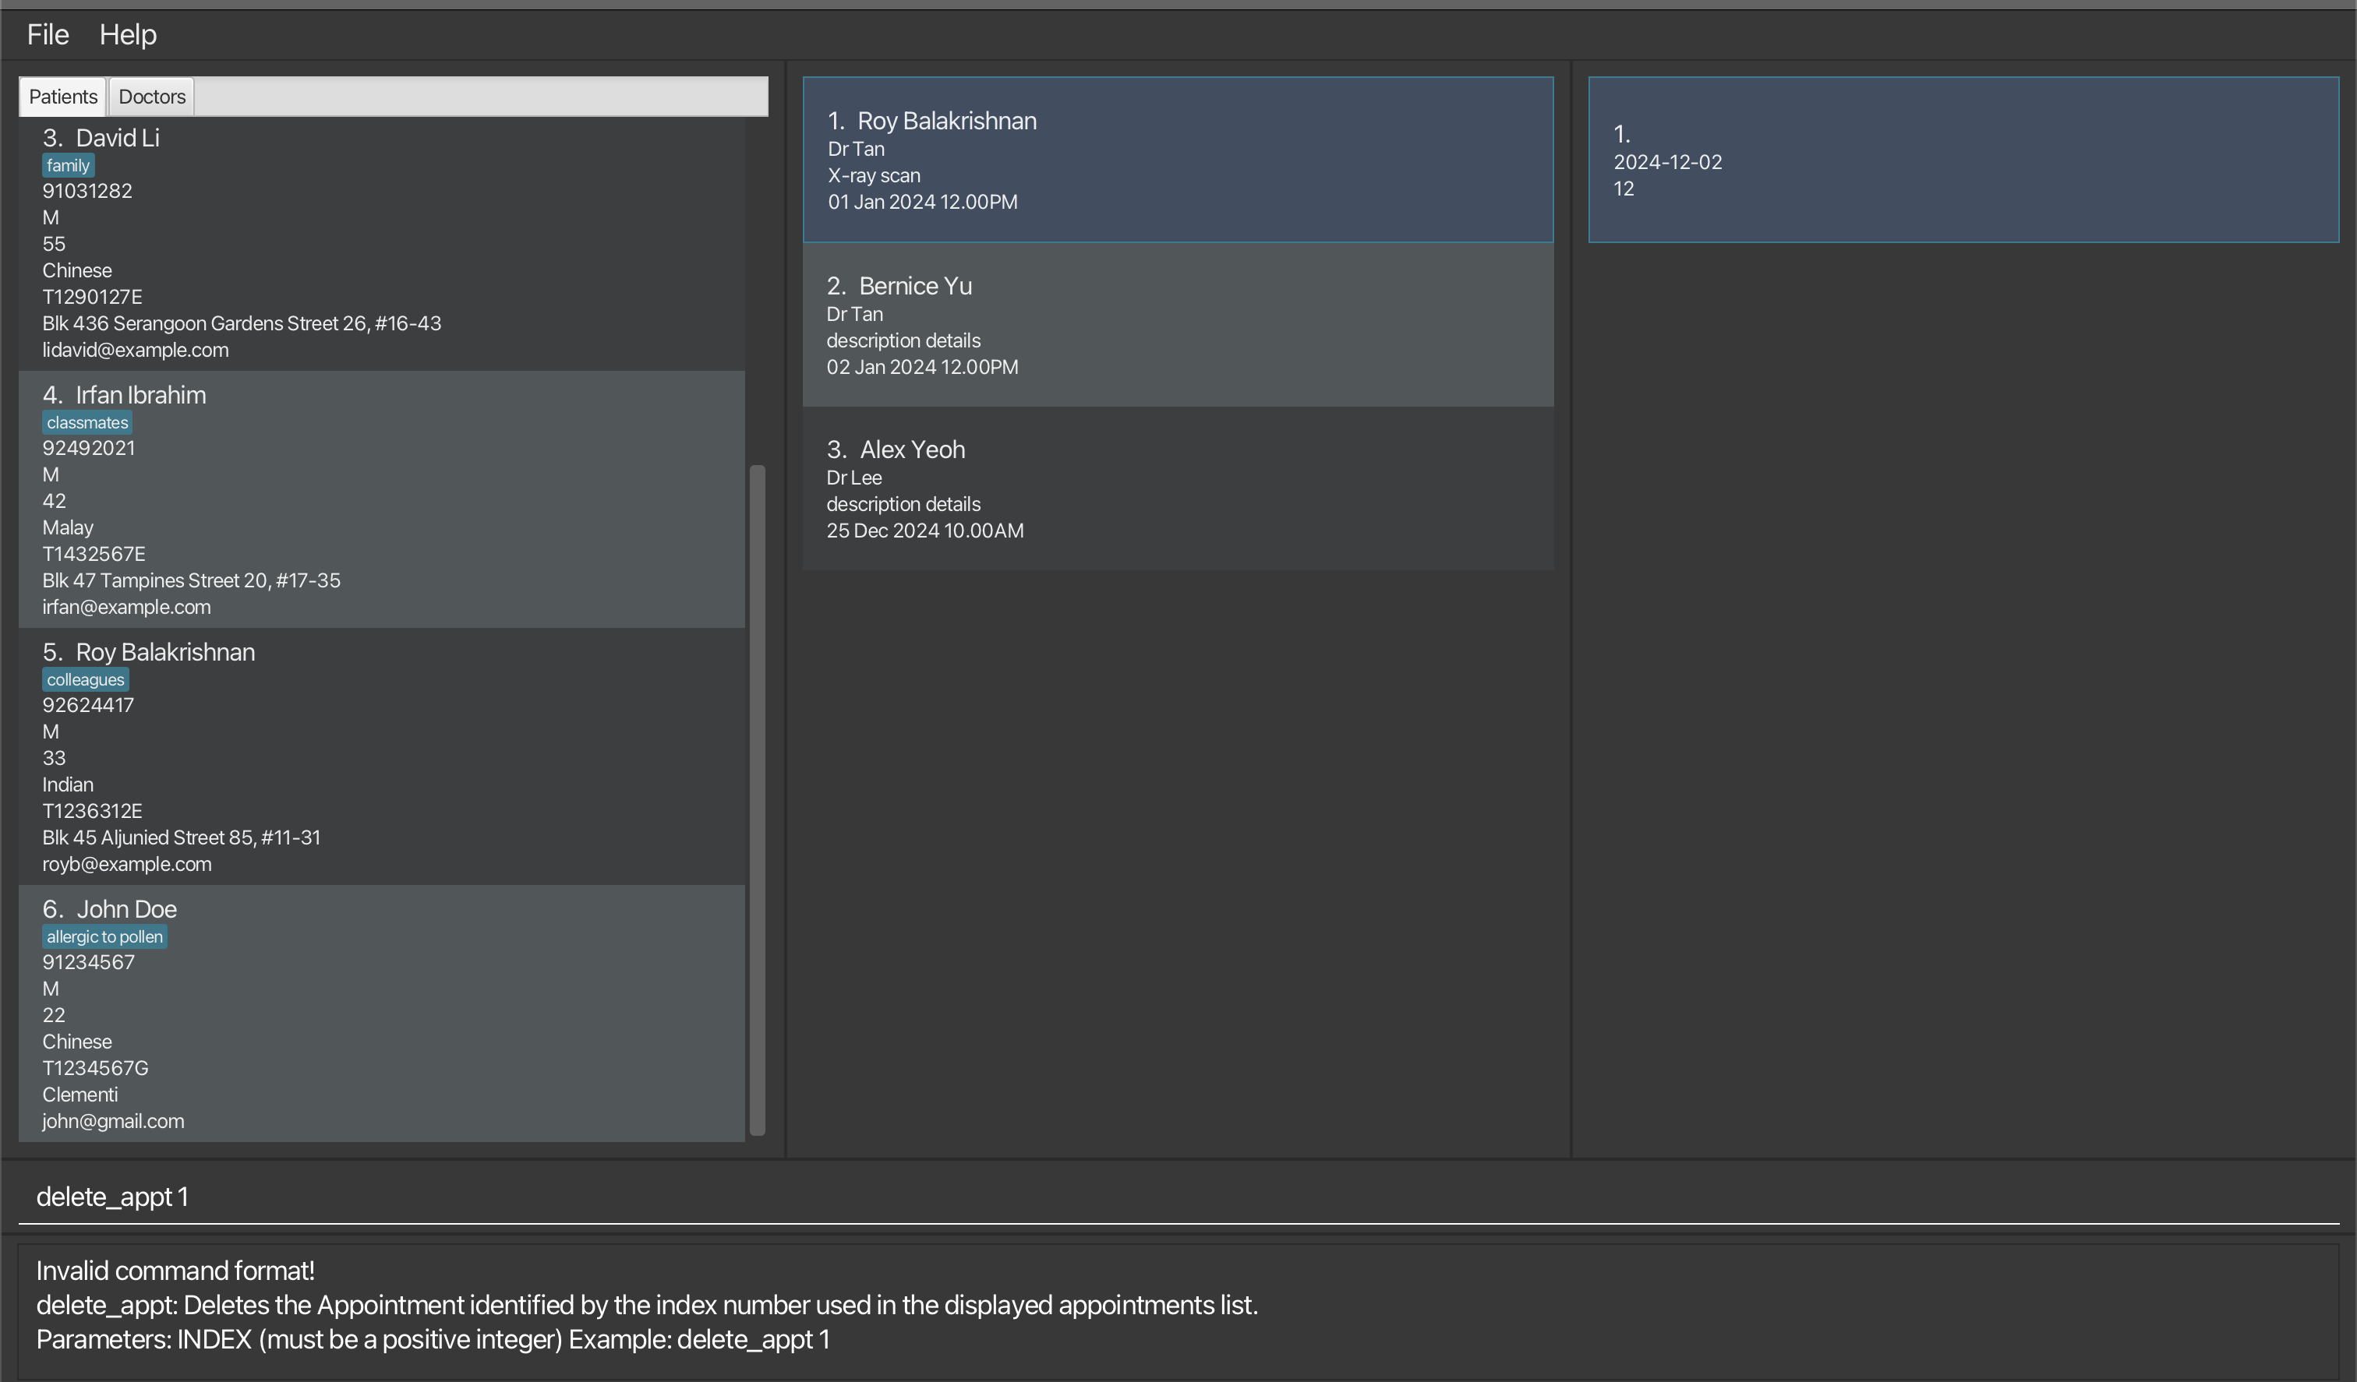Image resolution: width=2357 pixels, height=1382 pixels.
Task: Select the Patients tab
Action: 62,97
